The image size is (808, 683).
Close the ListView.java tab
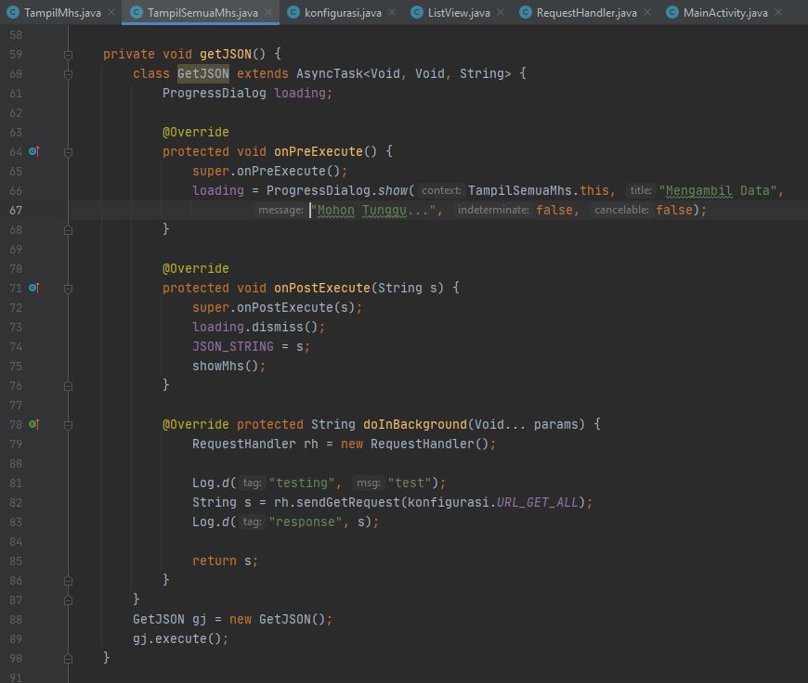501,12
